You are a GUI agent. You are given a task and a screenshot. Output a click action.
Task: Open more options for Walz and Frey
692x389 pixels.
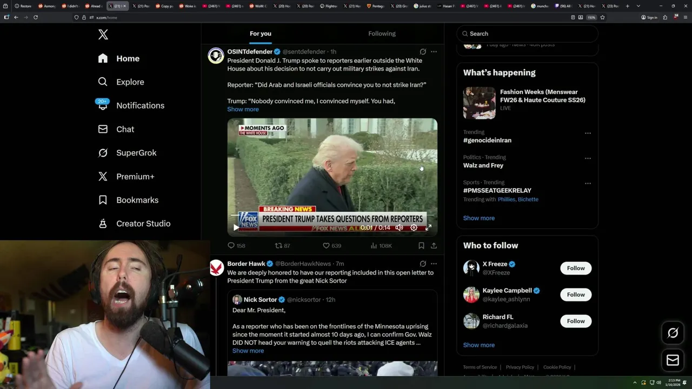pos(588,158)
